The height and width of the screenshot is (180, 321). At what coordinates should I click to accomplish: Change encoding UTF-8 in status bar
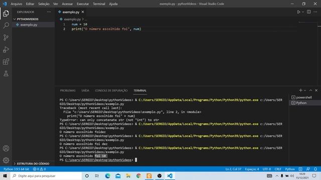point(267,169)
